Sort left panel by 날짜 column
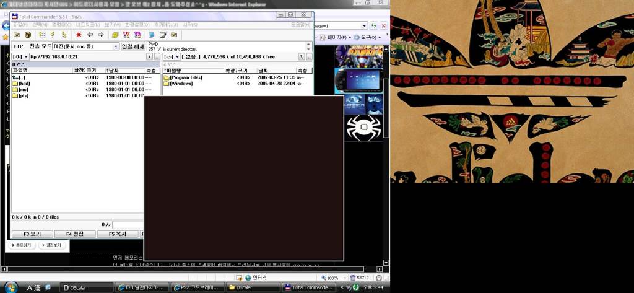The width and height of the screenshot is (634, 293). 124,71
